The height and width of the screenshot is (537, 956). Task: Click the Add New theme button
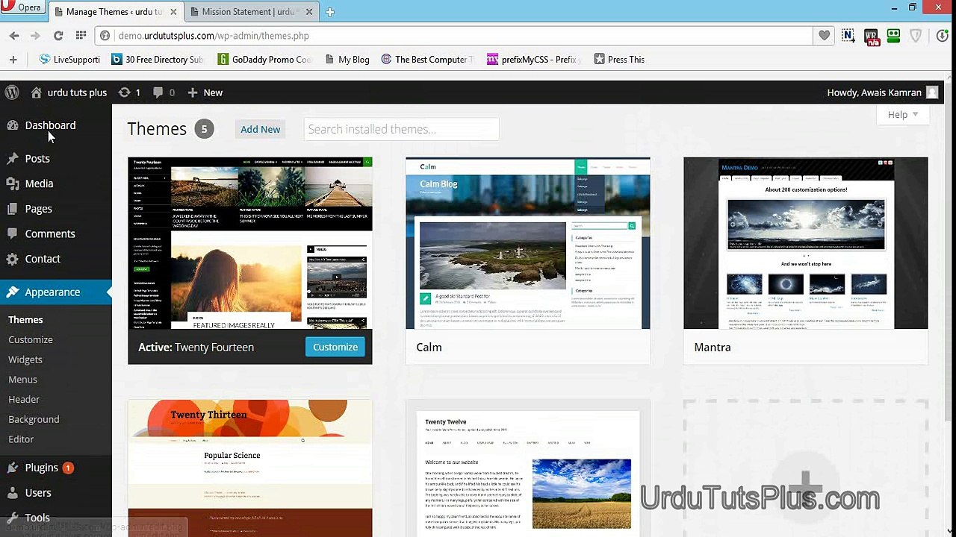point(260,129)
